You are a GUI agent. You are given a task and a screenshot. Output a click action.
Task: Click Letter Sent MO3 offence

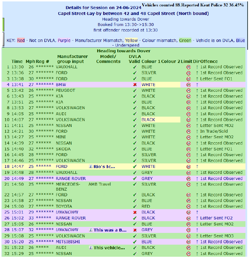pyautogui.click(x=217, y=236)
